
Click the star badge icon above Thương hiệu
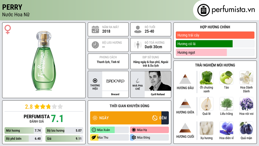(95, 81)
